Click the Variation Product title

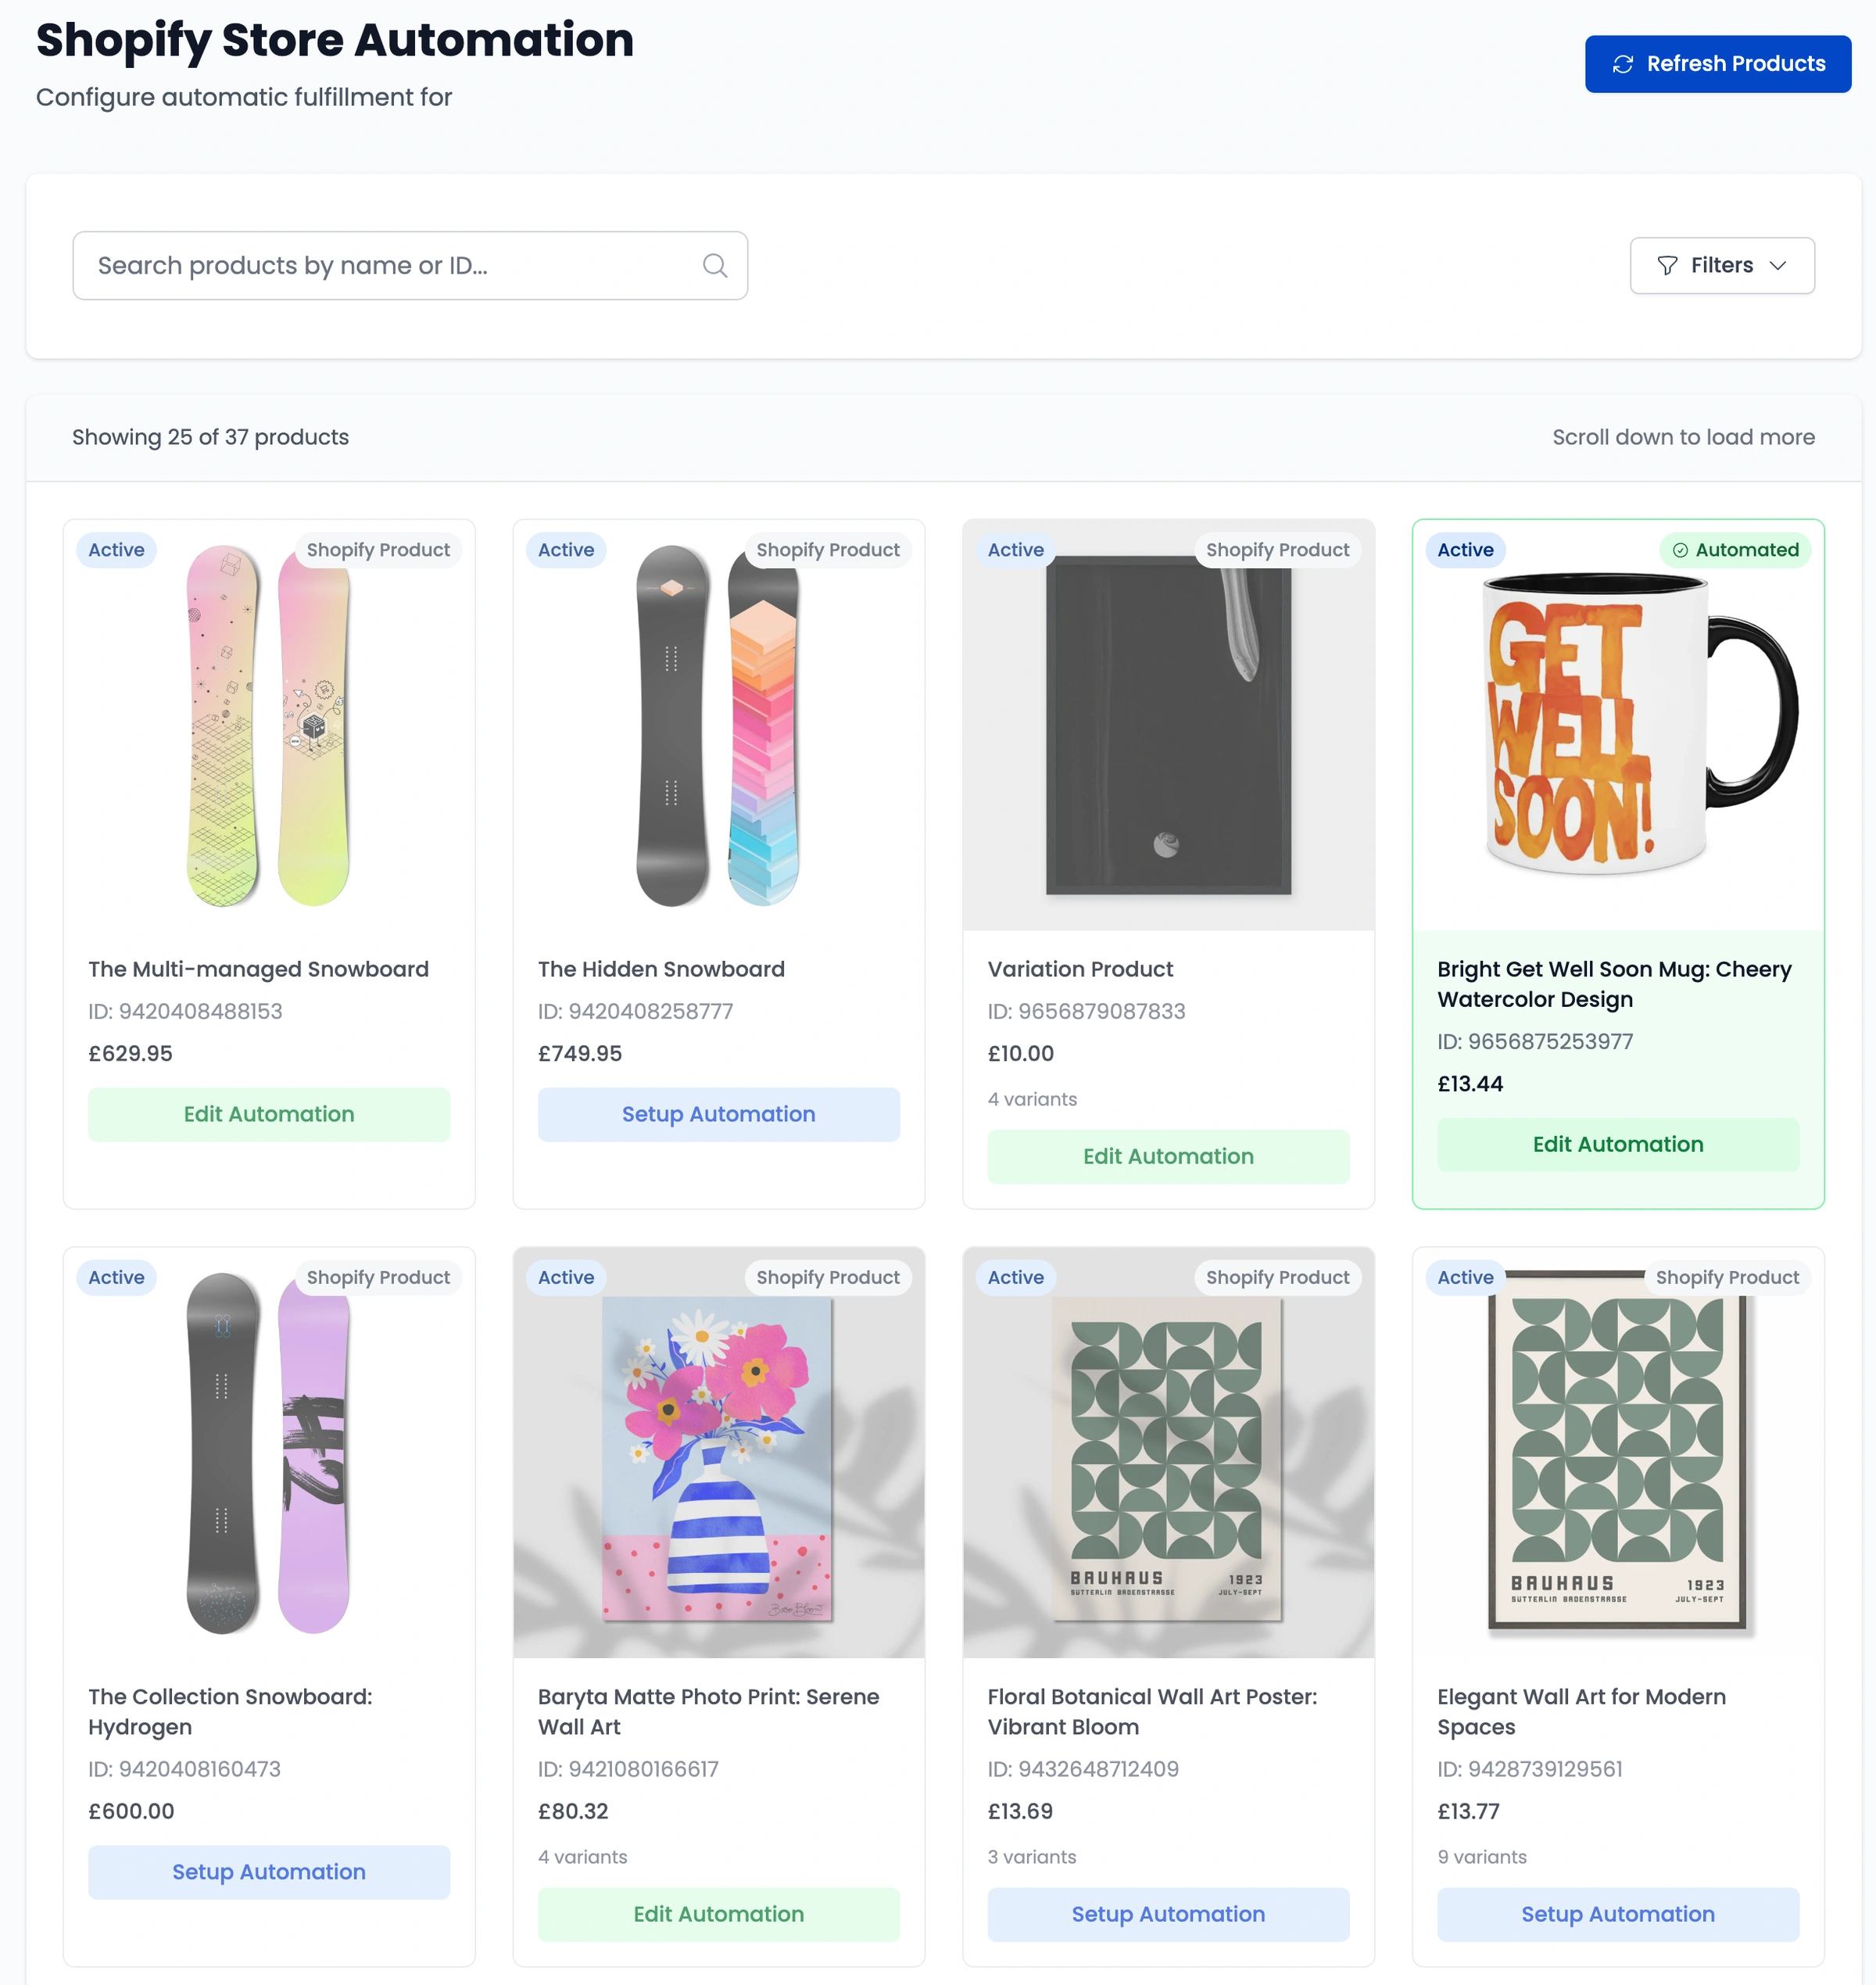[x=1080, y=969]
